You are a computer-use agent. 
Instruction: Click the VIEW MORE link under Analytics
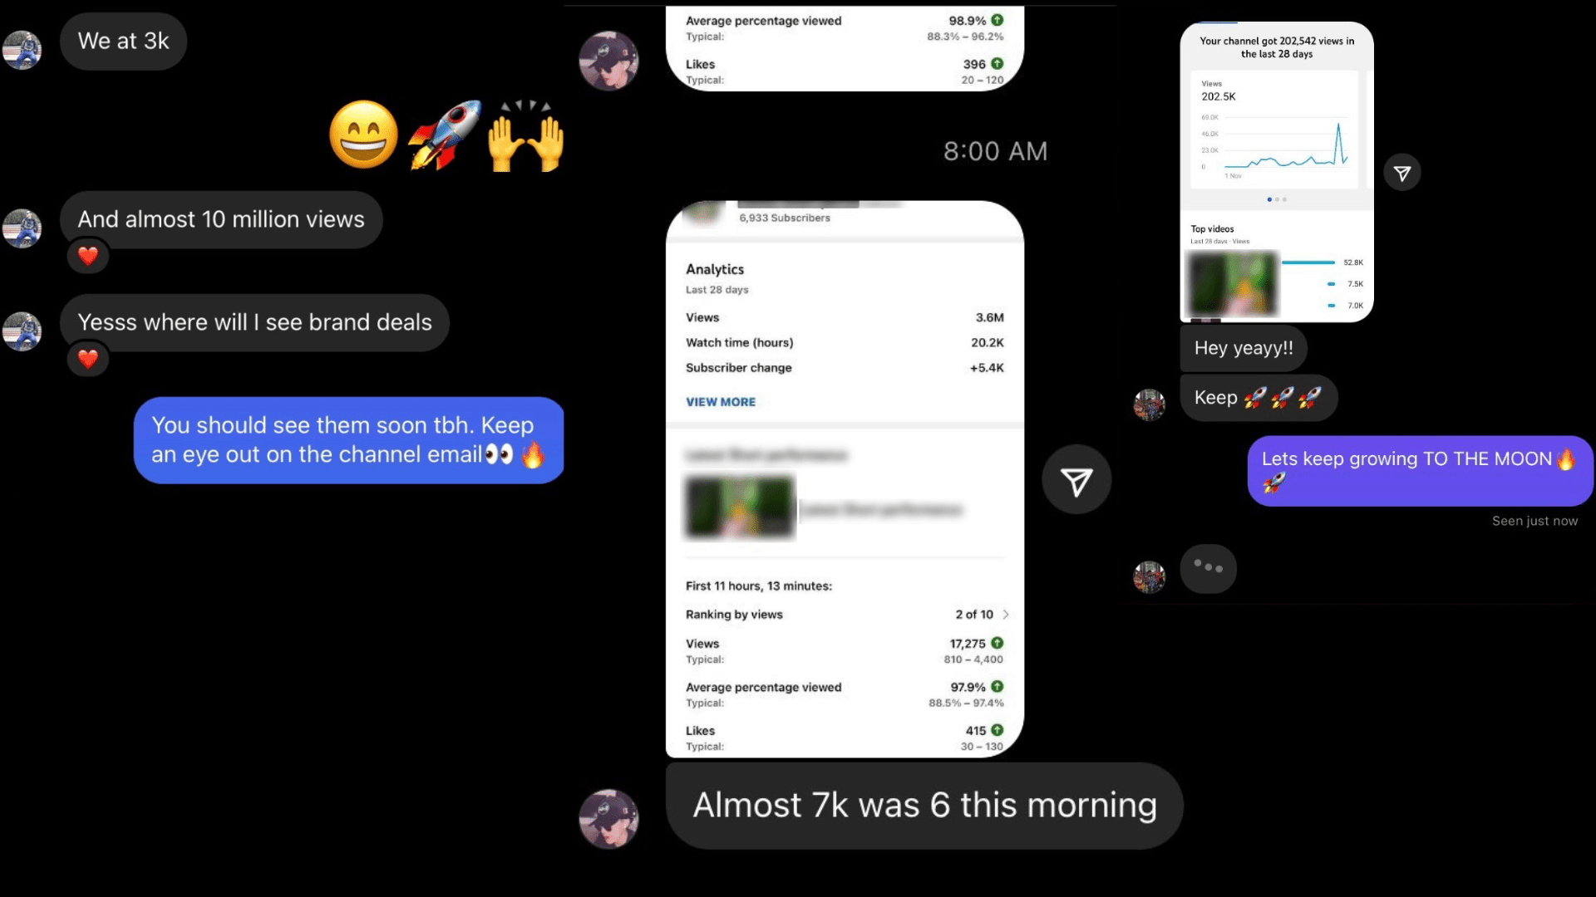[721, 402]
